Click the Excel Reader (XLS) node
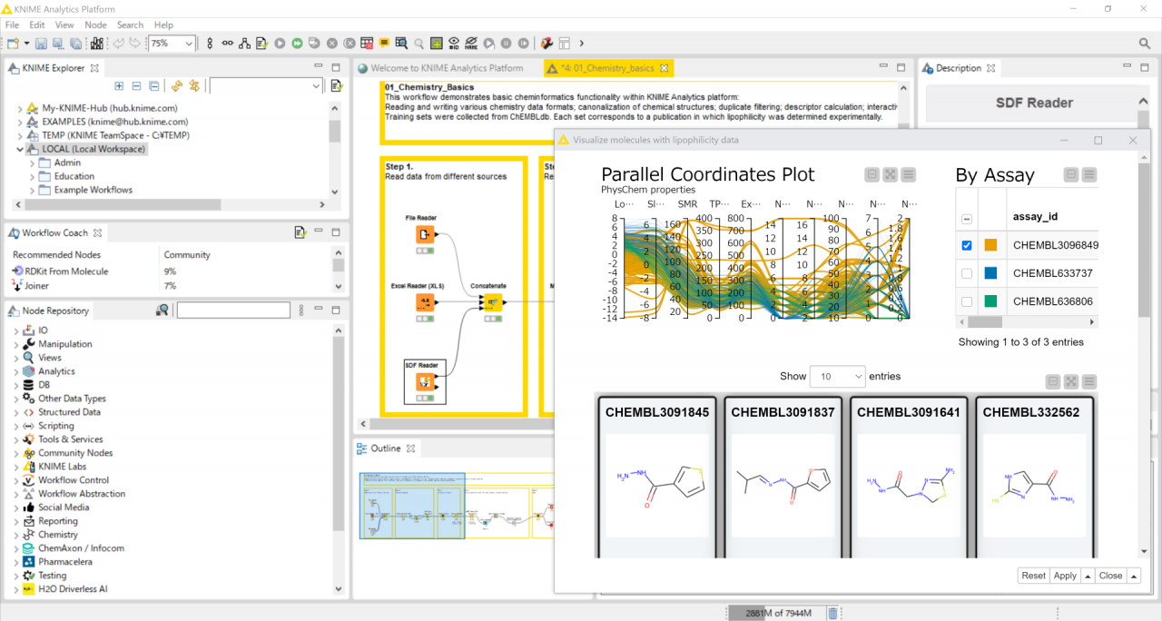This screenshot has width=1162, height=621. pyautogui.click(x=424, y=302)
